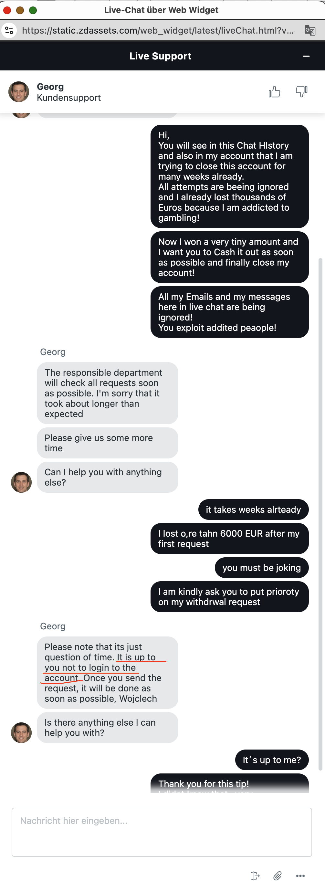Click in the message input field
The image size is (325, 882).
click(x=162, y=832)
